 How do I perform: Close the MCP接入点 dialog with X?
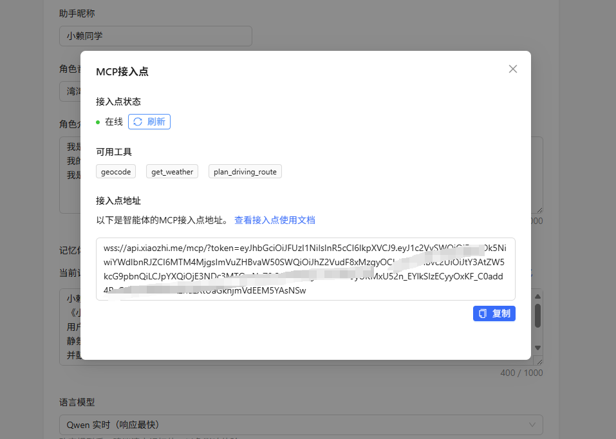(x=513, y=69)
